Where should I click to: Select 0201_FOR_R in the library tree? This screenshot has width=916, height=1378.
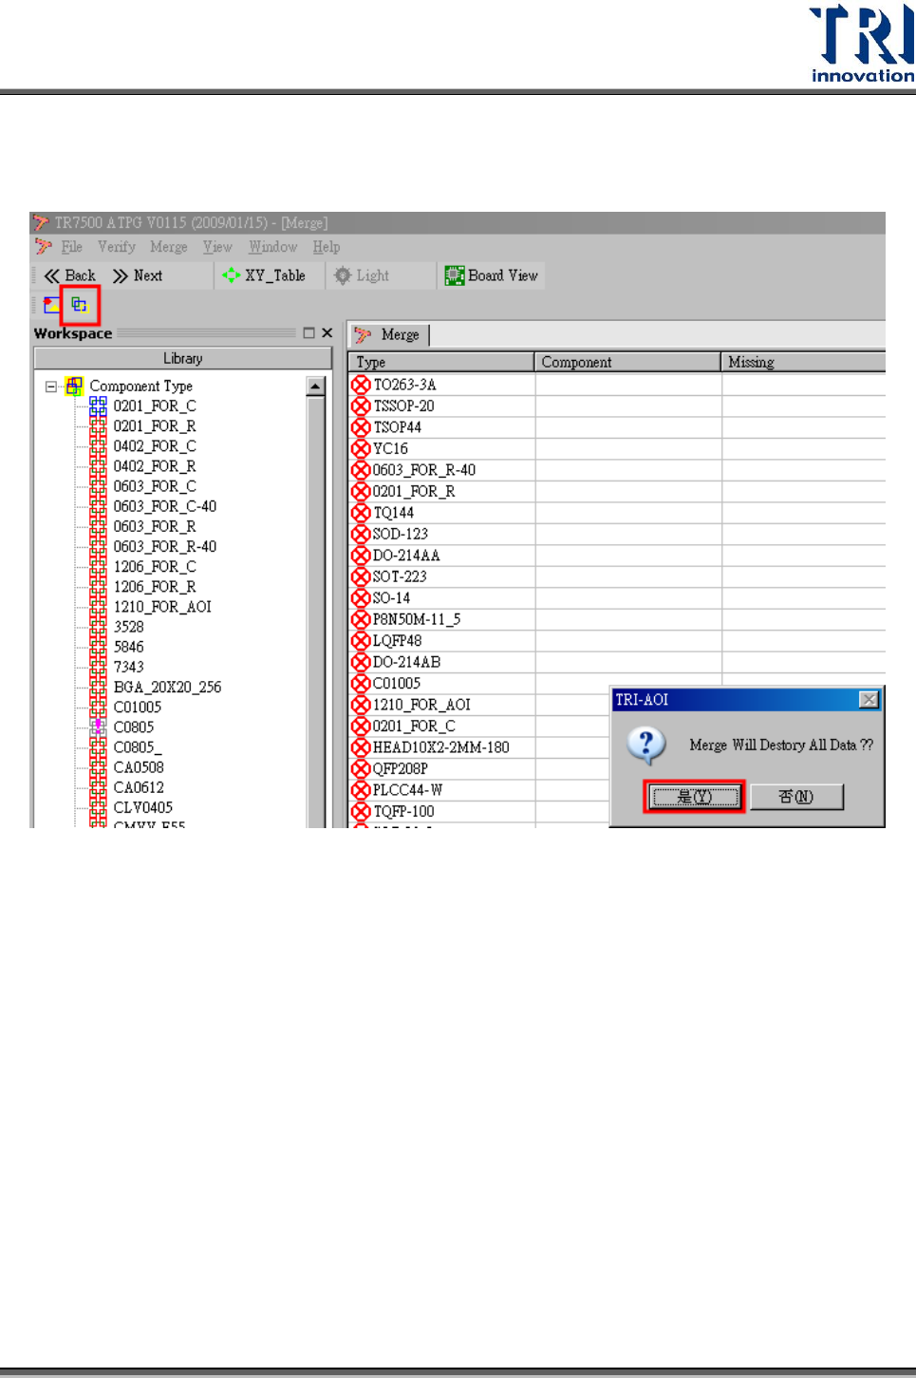(x=155, y=426)
